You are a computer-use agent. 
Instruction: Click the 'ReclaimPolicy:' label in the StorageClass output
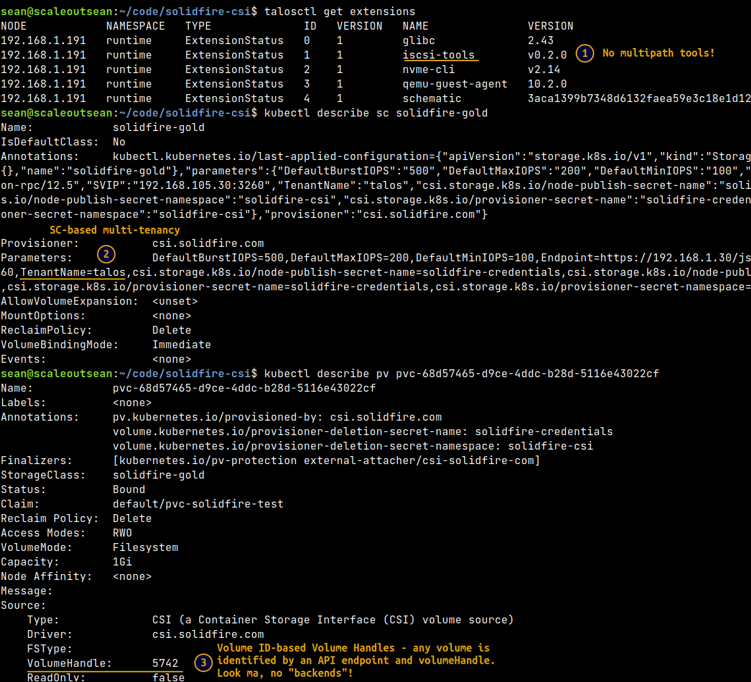tap(47, 330)
